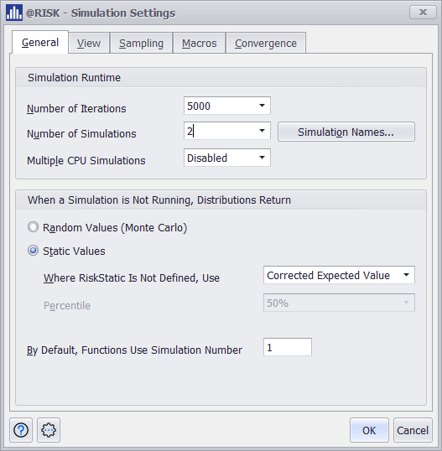Click inside the Number of Iterations text box
The image size is (442, 451).
point(220,106)
